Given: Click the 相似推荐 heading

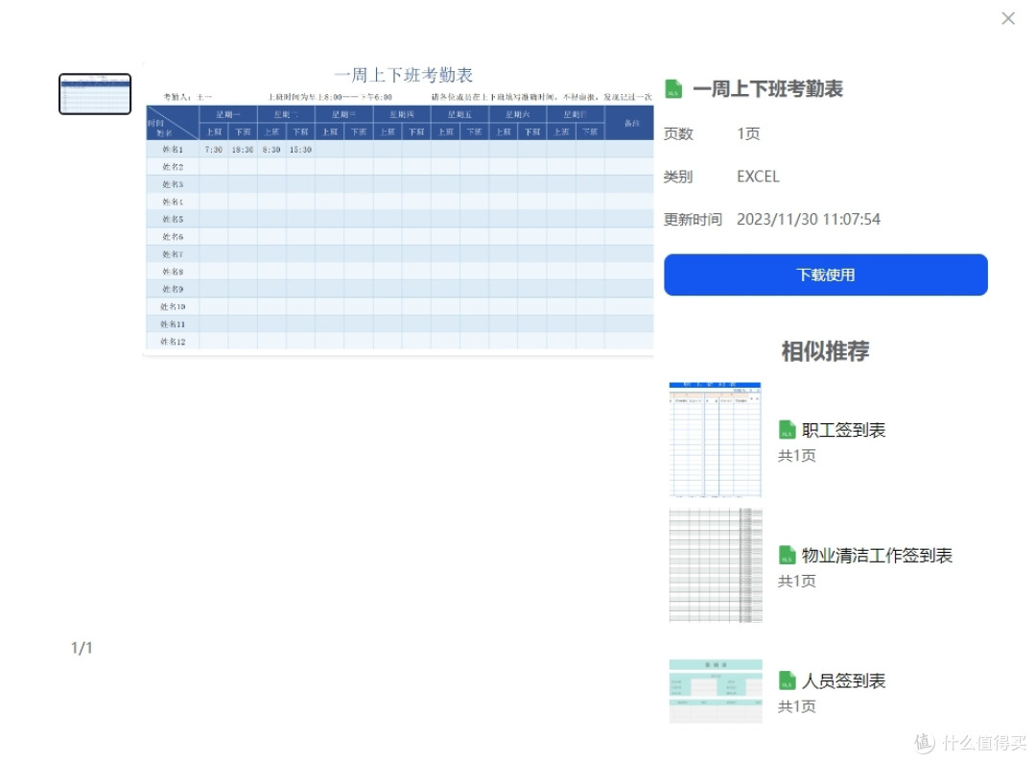Looking at the screenshot, I should (825, 351).
